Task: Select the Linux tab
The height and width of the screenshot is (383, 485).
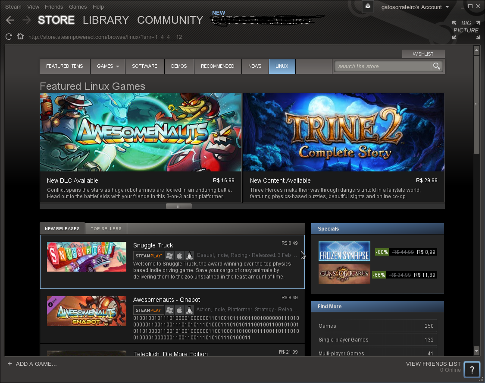Action: coord(282,66)
